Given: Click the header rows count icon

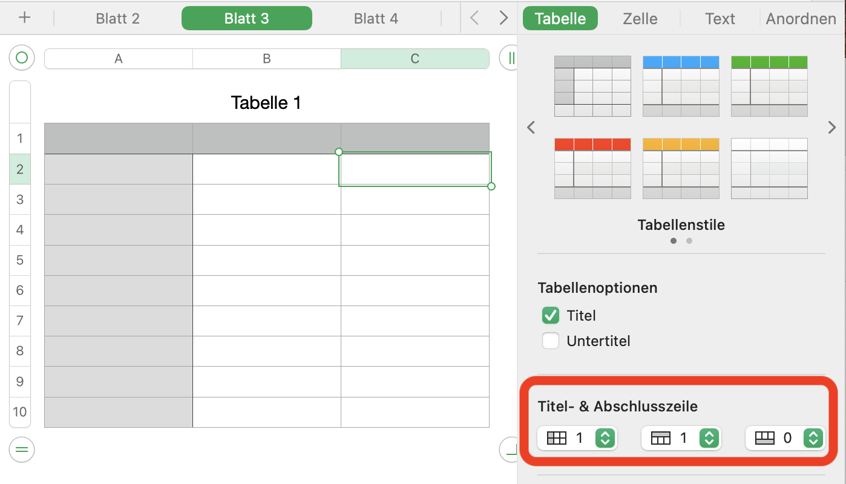Looking at the screenshot, I should [x=661, y=438].
